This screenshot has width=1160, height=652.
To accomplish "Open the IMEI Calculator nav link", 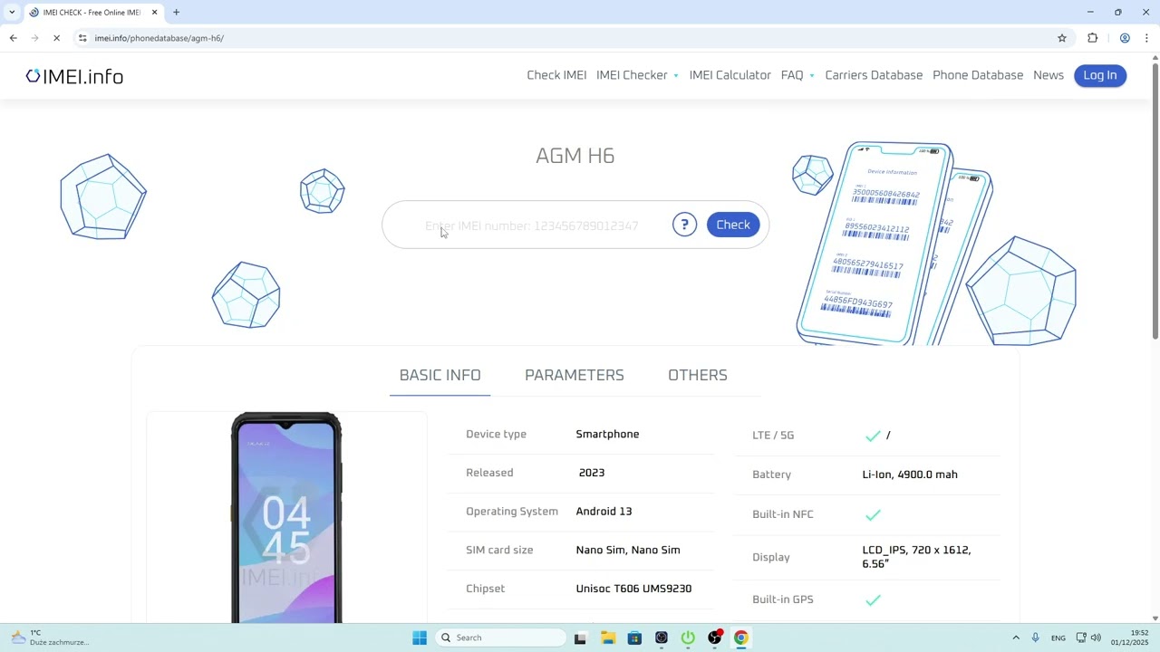I will 730,75.
